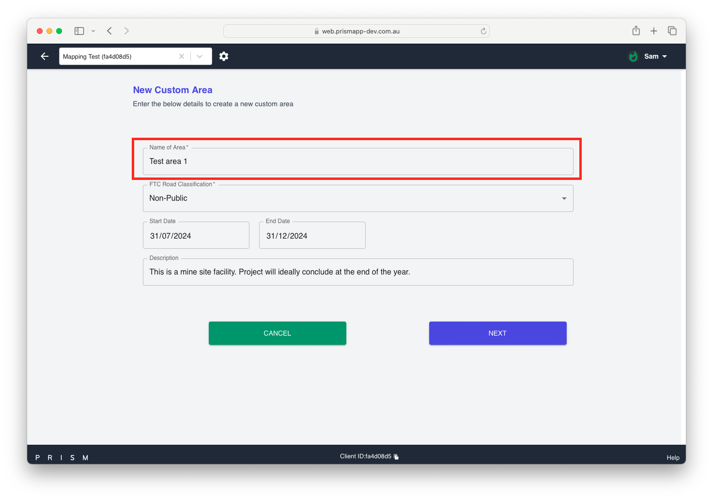
Task: Reload the page in address bar
Action: pyautogui.click(x=483, y=31)
